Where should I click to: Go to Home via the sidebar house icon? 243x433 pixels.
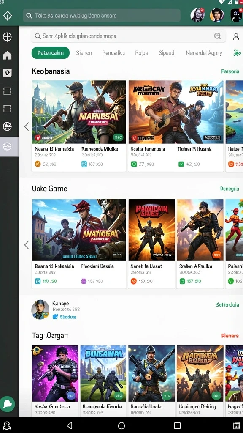[x=7, y=55]
